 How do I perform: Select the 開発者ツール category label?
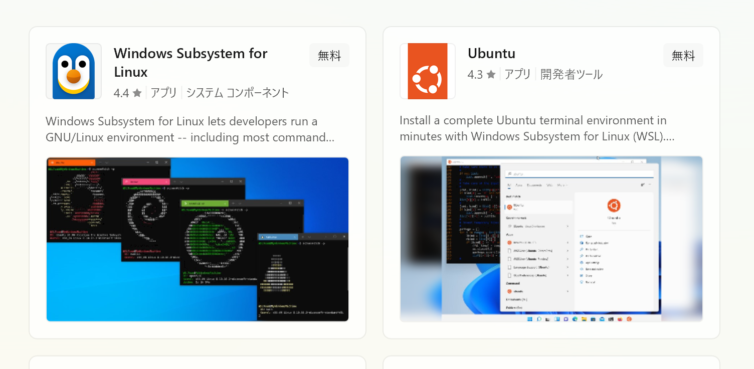point(572,75)
